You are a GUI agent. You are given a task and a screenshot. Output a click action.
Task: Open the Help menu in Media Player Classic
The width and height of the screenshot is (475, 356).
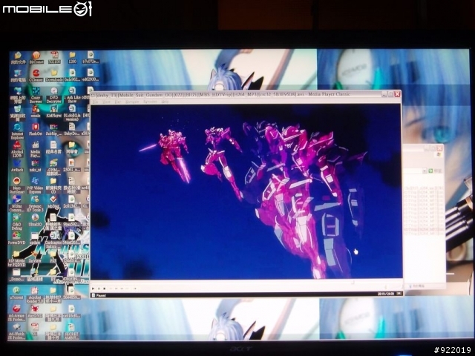click(x=165, y=102)
